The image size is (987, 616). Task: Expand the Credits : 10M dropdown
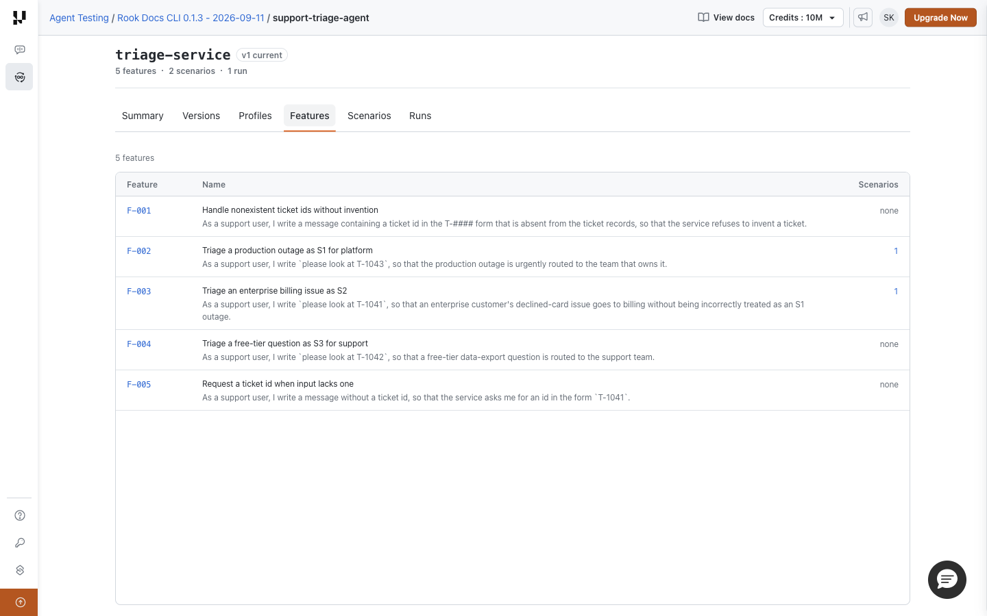(x=803, y=18)
